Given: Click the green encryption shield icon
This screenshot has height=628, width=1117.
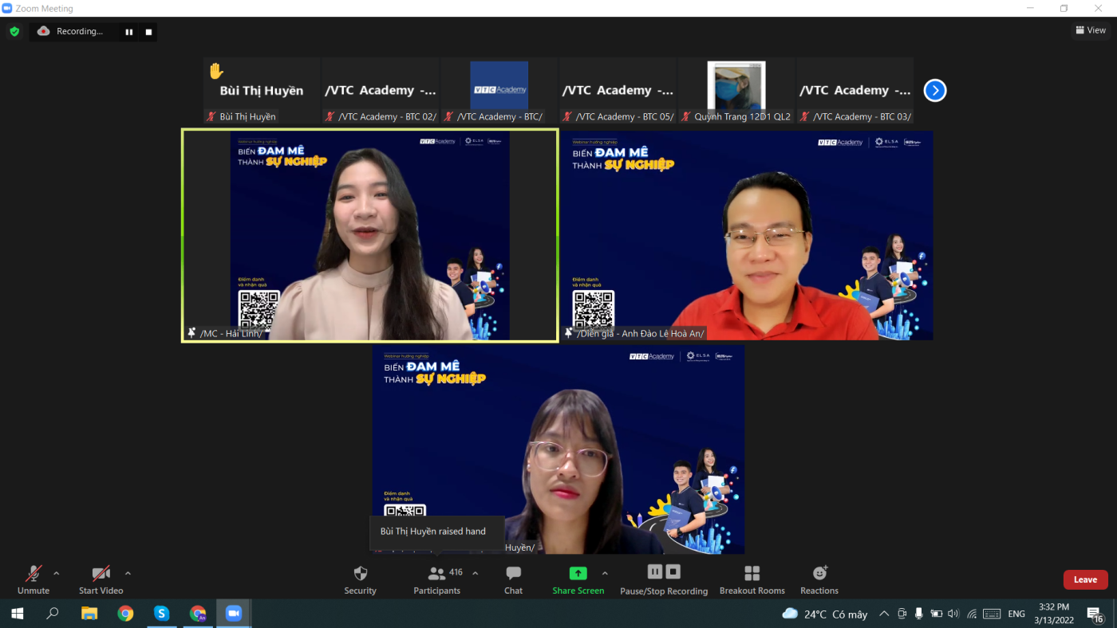Looking at the screenshot, I should [x=14, y=32].
